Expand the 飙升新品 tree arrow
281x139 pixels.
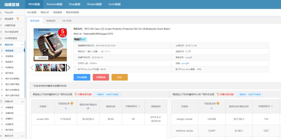2,73
